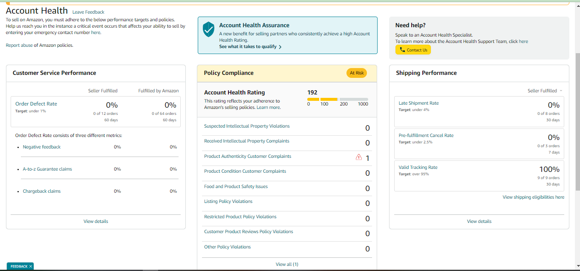
Task: Click View all (1) policy issues
Action: click(287, 264)
